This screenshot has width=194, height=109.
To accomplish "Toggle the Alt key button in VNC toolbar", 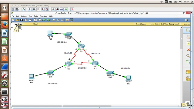I will coord(66,9).
